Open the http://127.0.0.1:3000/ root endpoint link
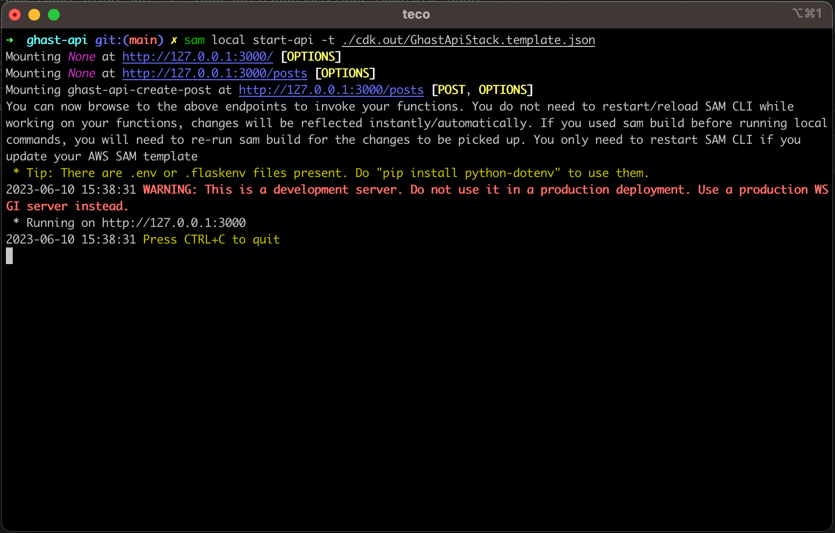The image size is (835, 533). 197,56
